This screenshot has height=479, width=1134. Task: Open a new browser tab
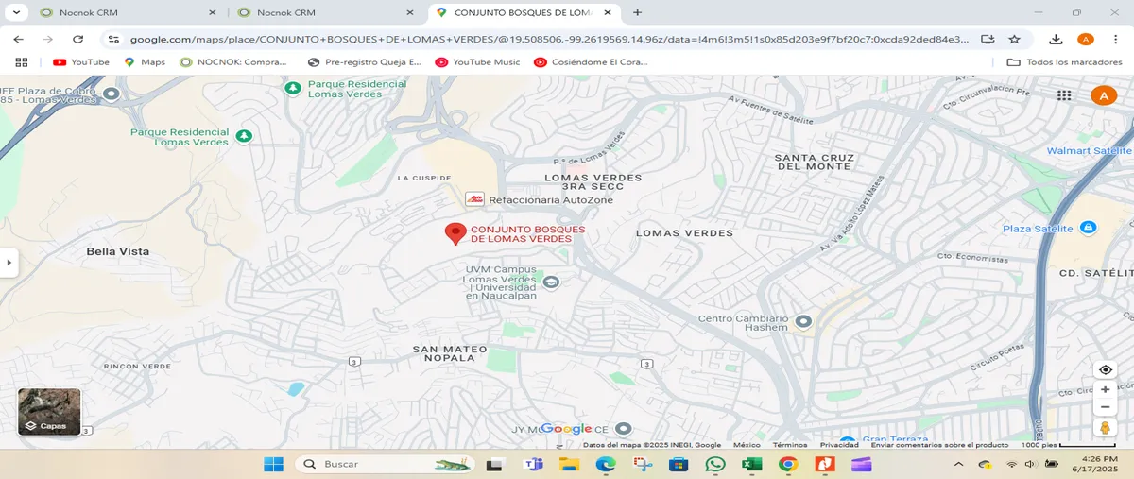[638, 12]
